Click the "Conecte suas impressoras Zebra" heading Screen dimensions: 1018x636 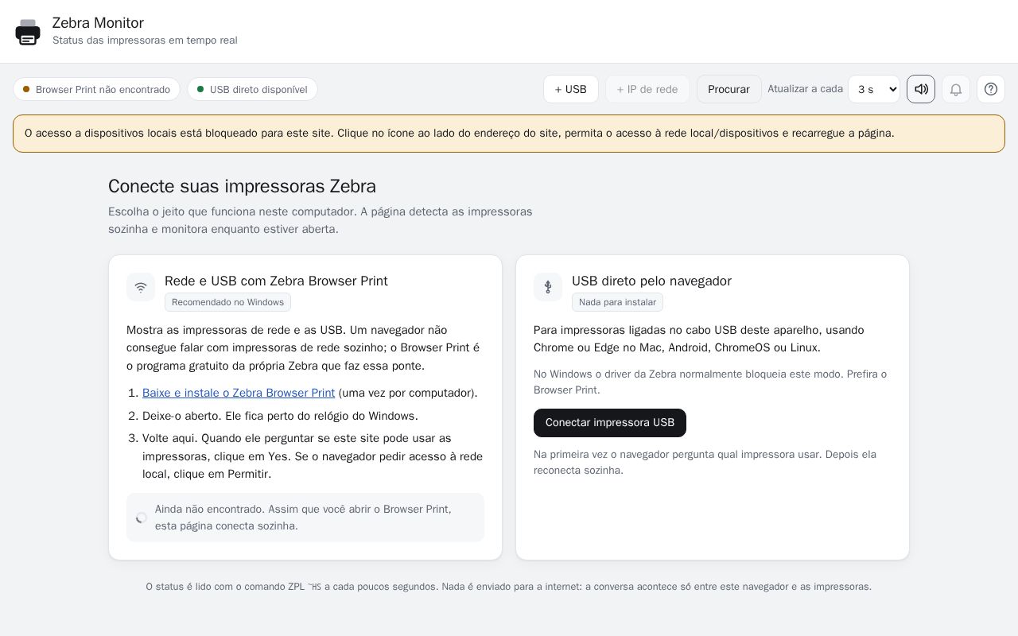[242, 186]
